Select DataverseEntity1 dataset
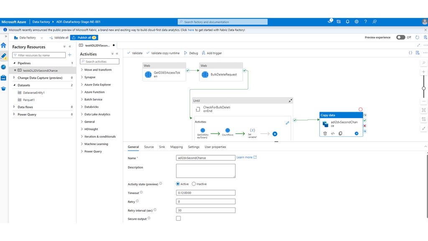The width and height of the screenshot is (428, 241). (x=34, y=92)
